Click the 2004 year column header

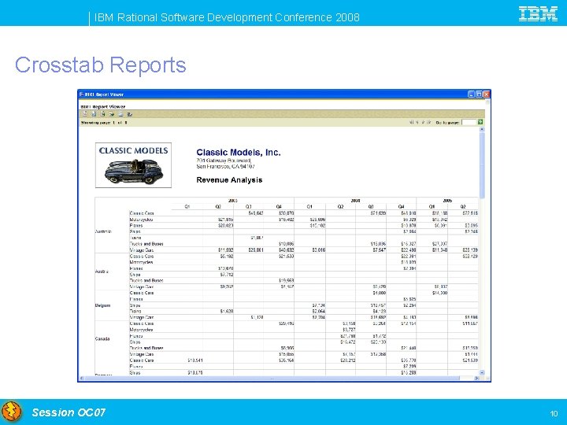tap(355, 201)
